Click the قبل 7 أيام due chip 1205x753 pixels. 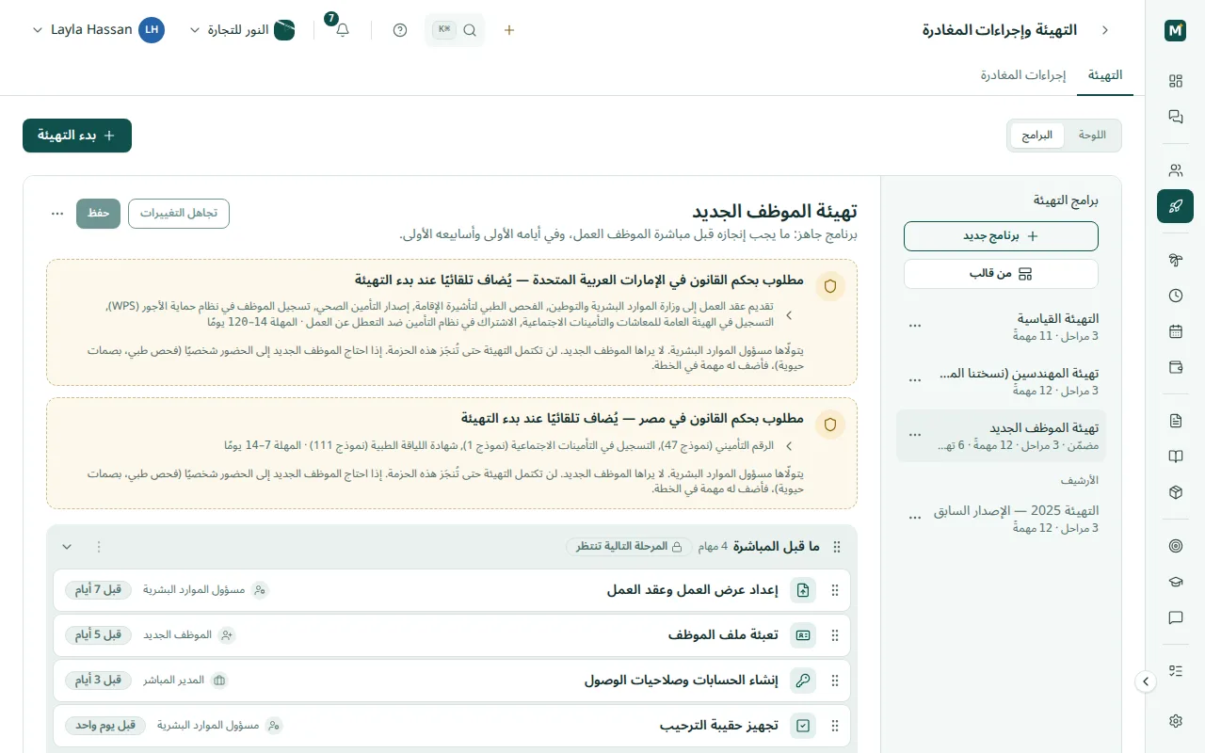[99, 590]
